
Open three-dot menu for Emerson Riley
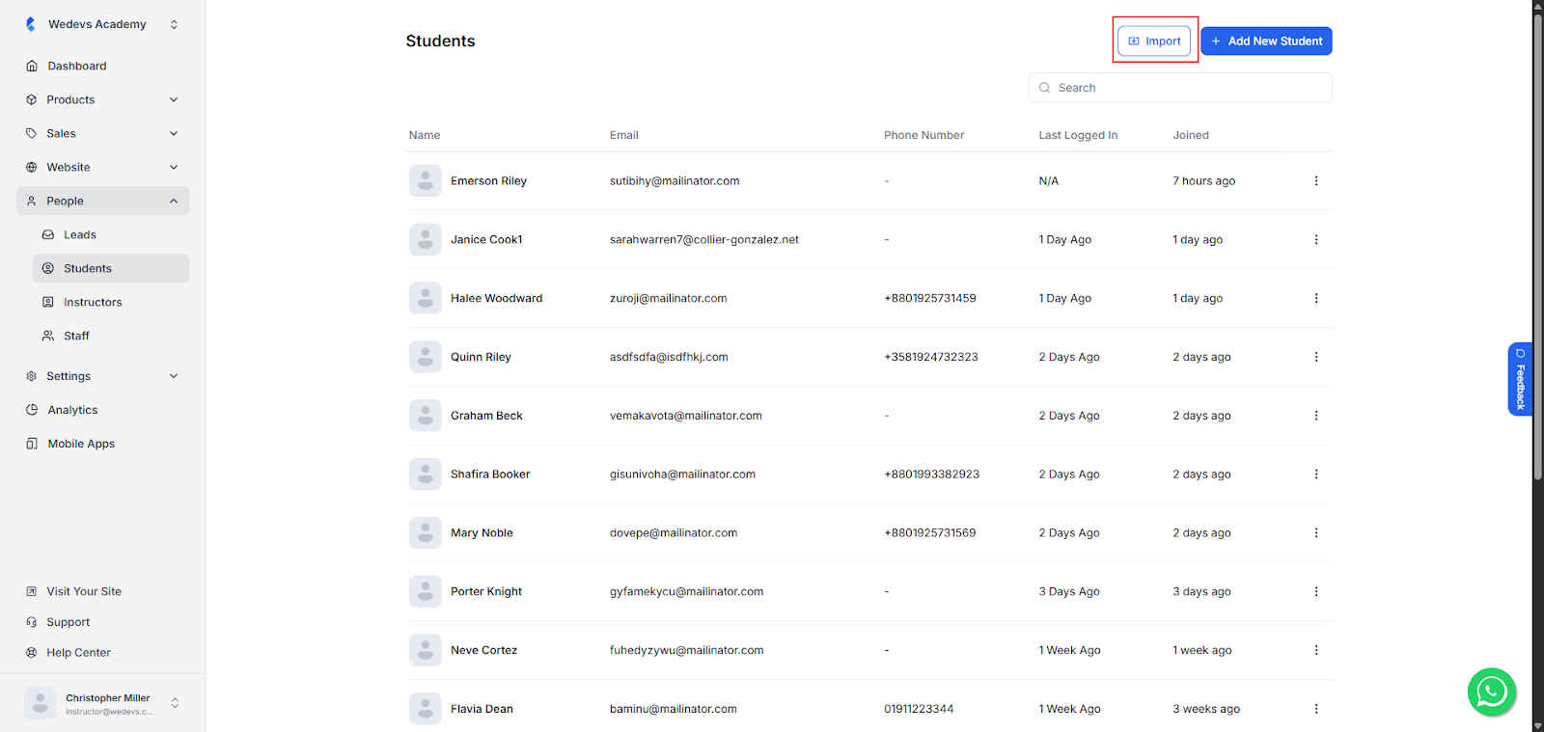click(x=1315, y=181)
